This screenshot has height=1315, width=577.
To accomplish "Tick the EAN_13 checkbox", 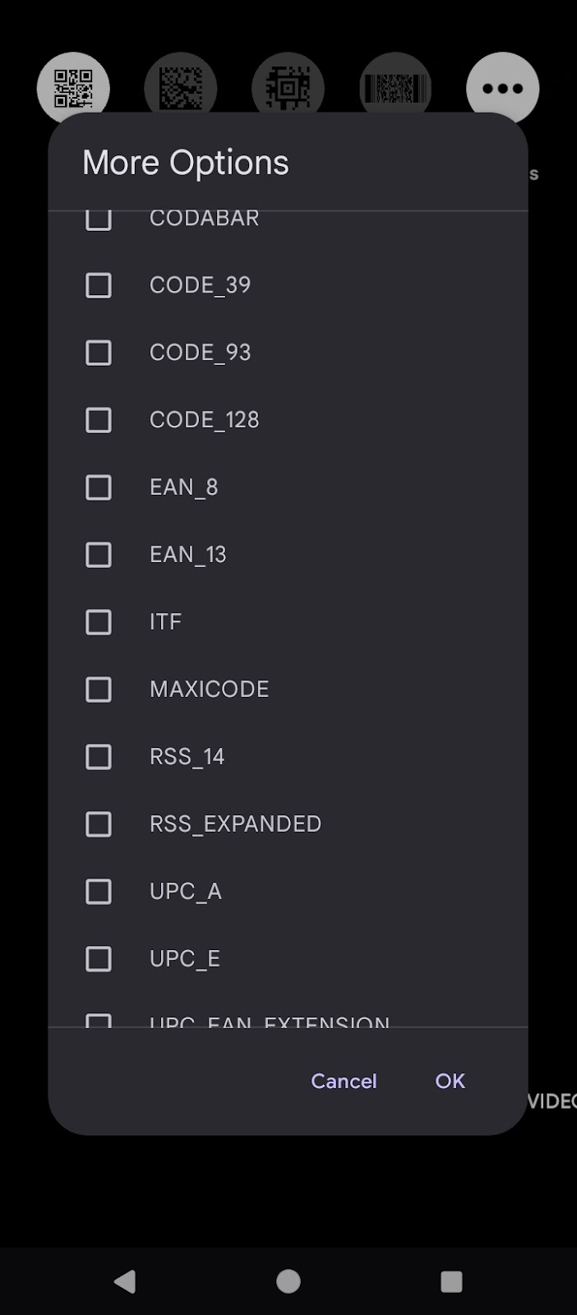I will pos(99,555).
